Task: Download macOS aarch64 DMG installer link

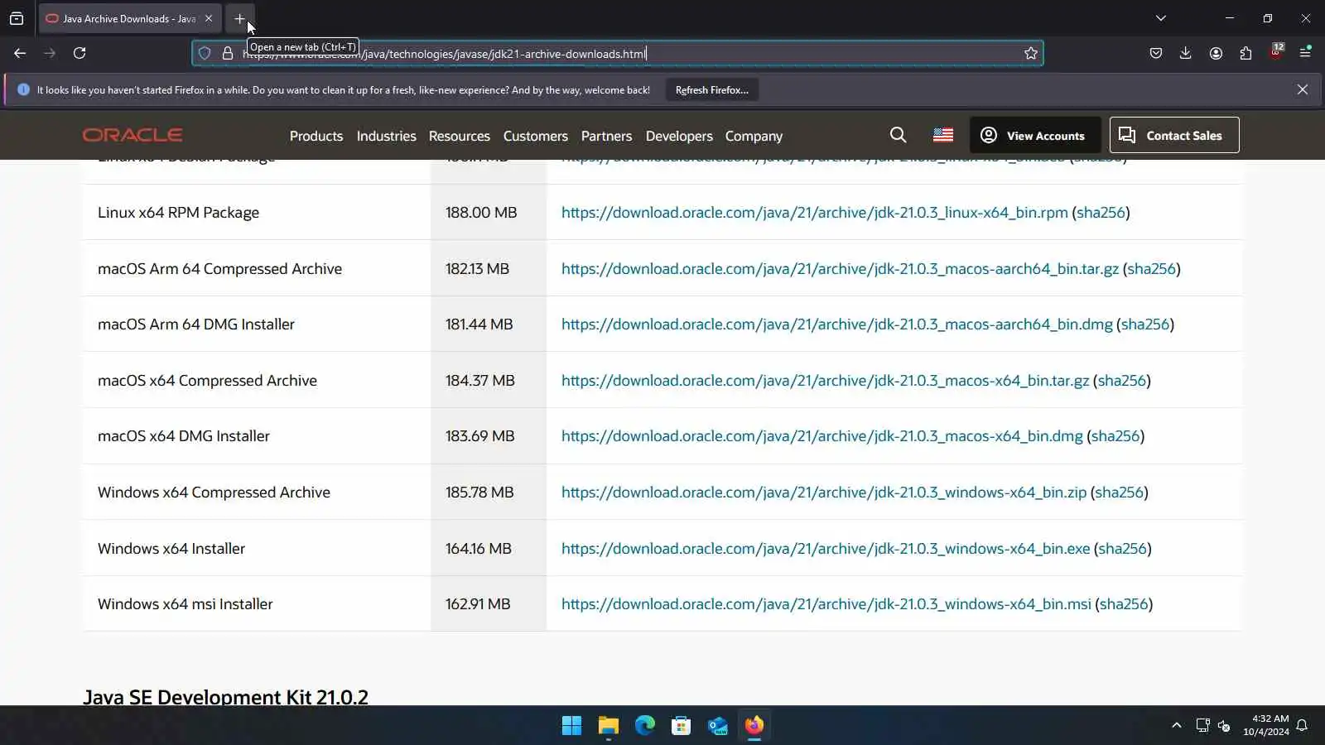Action: pos(837,324)
